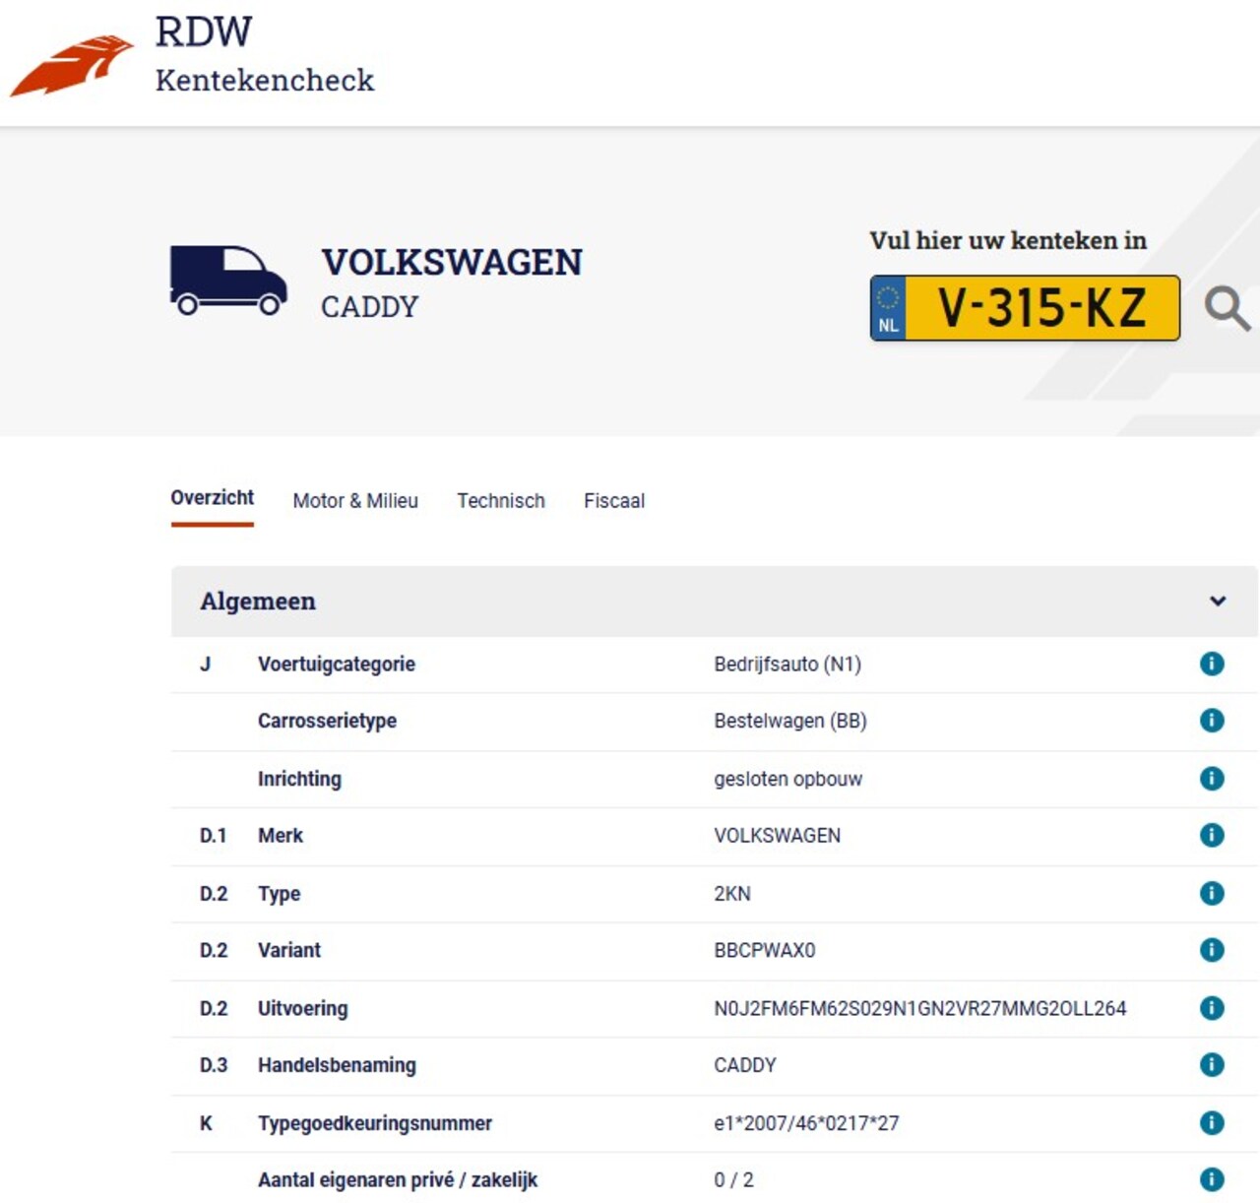Image resolution: width=1260 pixels, height=1203 pixels.
Task: Click value 'Bedrijfsauto (N1)'
Action: coord(787,664)
